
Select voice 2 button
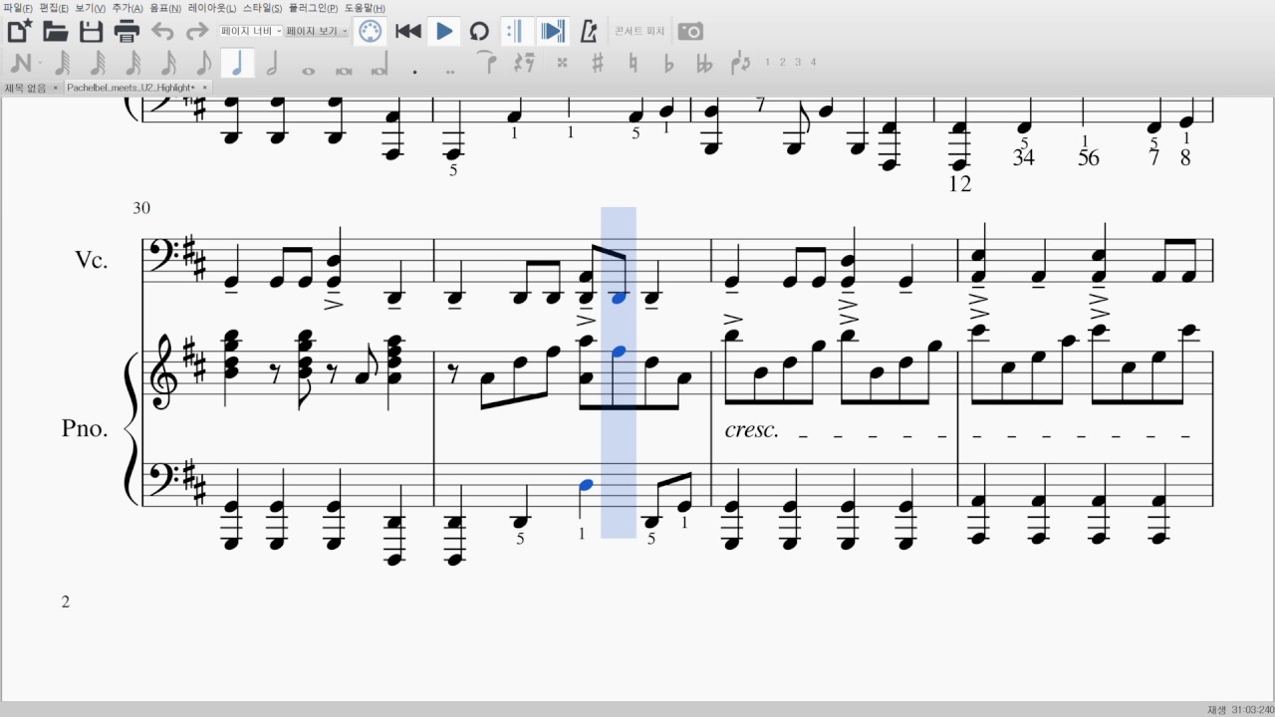(x=782, y=62)
